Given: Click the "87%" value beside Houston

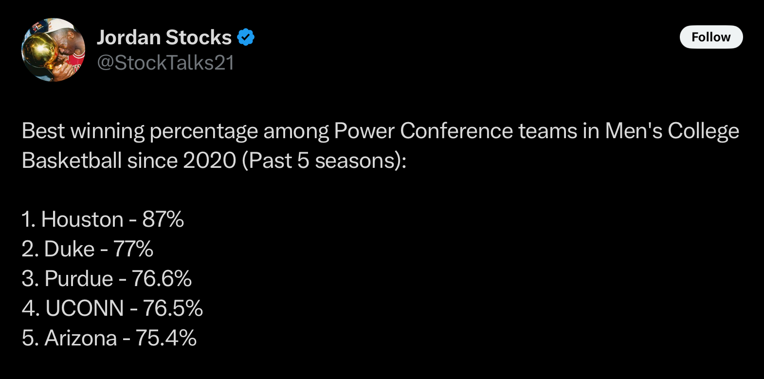Looking at the screenshot, I should click(x=163, y=219).
